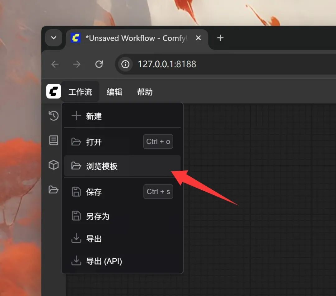The image size is (336, 296).
Task: Open the queue history sidebar icon
Action: click(x=54, y=116)
